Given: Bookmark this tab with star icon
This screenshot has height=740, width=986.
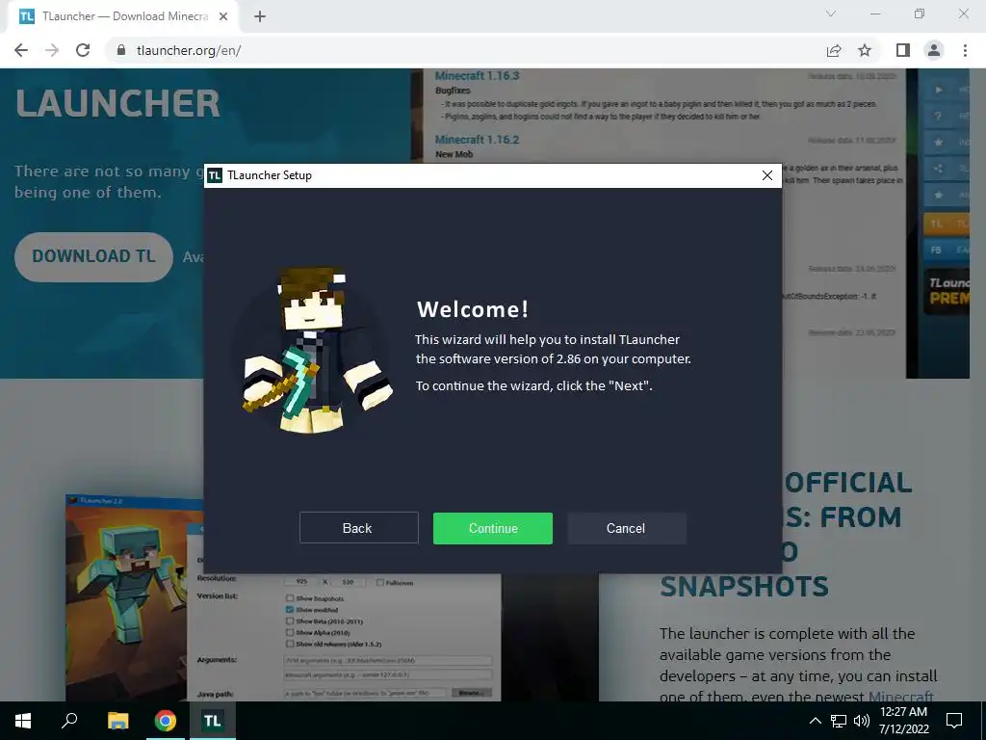Looking at the screenshot, I should tap(865, 50).
